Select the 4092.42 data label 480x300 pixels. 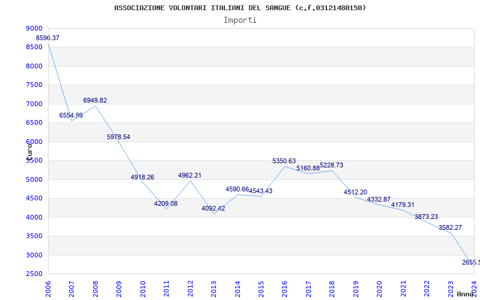click(x=213, y=208)
